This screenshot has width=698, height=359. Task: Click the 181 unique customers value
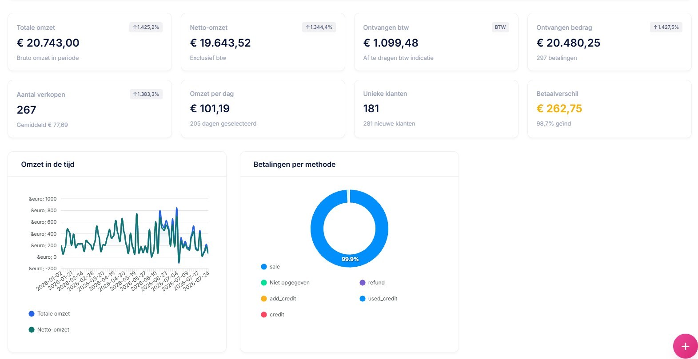371,108
